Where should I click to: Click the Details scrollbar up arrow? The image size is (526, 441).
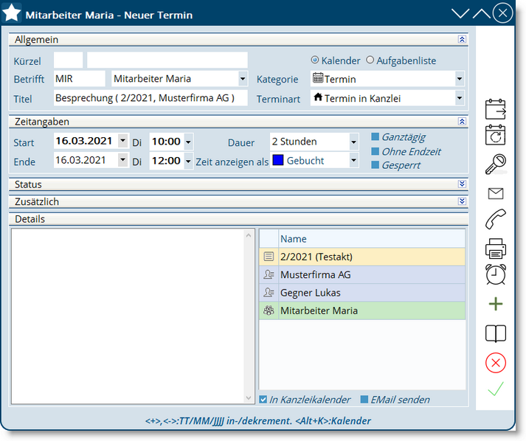click(x=249, y=235)
